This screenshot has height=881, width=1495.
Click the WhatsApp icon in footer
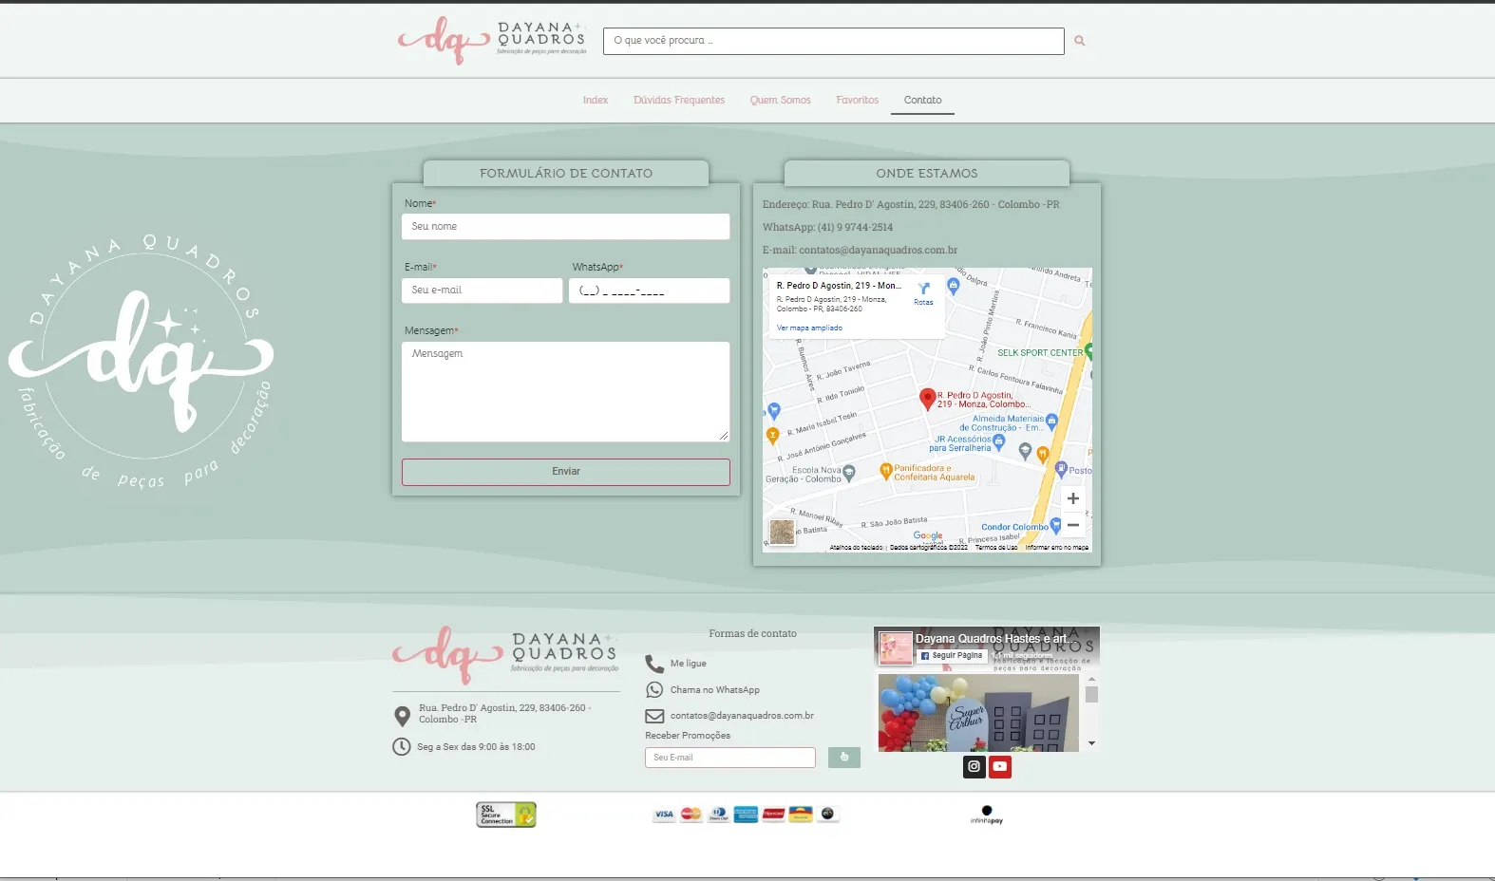(654, 690)
